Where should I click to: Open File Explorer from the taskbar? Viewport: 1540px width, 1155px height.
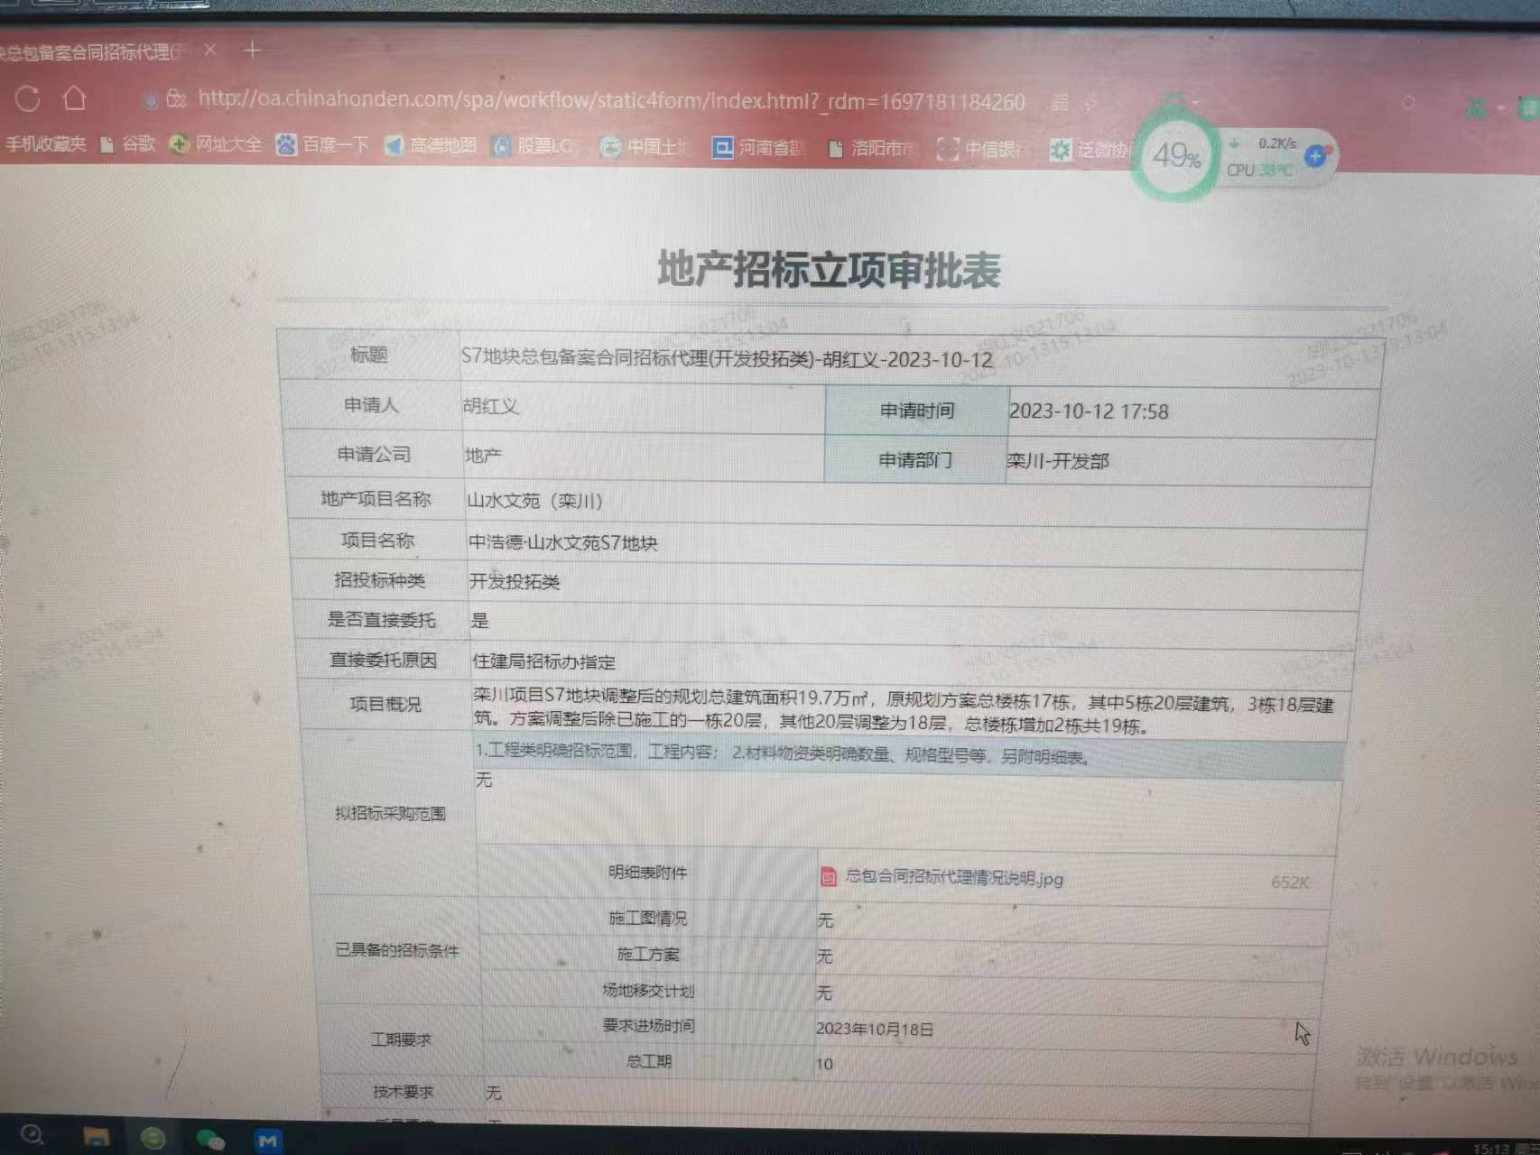pyautogui.click(x=96, y=1138)
